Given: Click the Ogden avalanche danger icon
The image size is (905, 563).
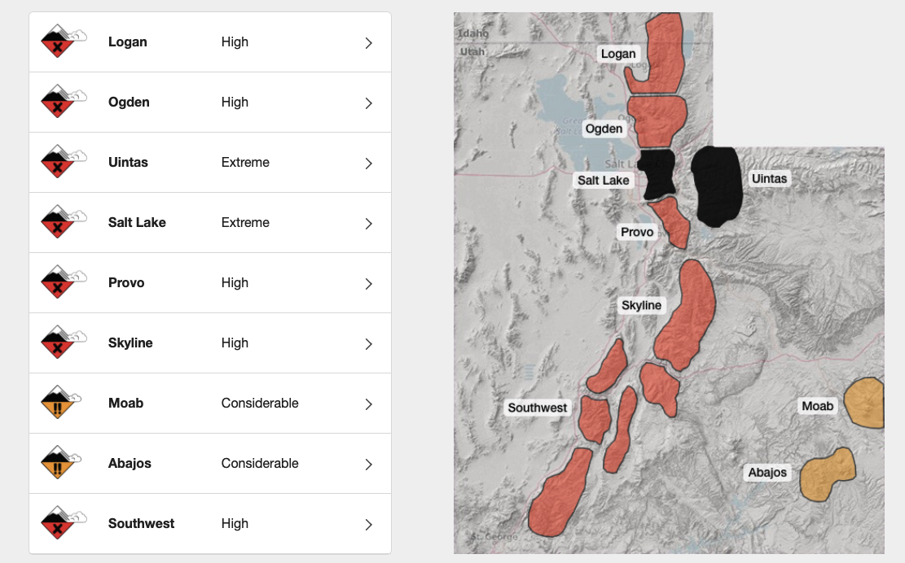Looking at the screenshot, I should [62, 103].
